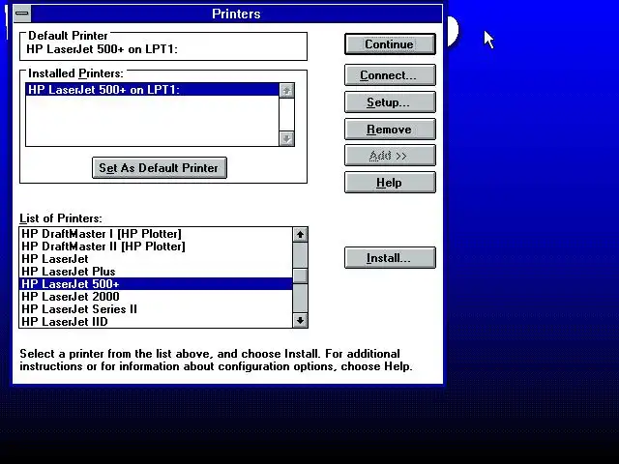Open Help for the Printers dialog
This screenshot has height=464, width=619.
[390, 183]
